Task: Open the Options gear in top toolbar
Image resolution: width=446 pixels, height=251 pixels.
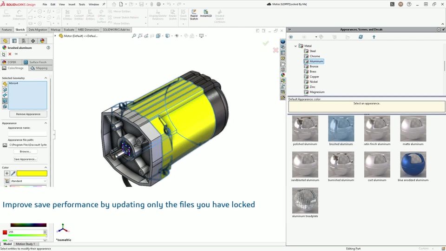Action: pos(159,4)
